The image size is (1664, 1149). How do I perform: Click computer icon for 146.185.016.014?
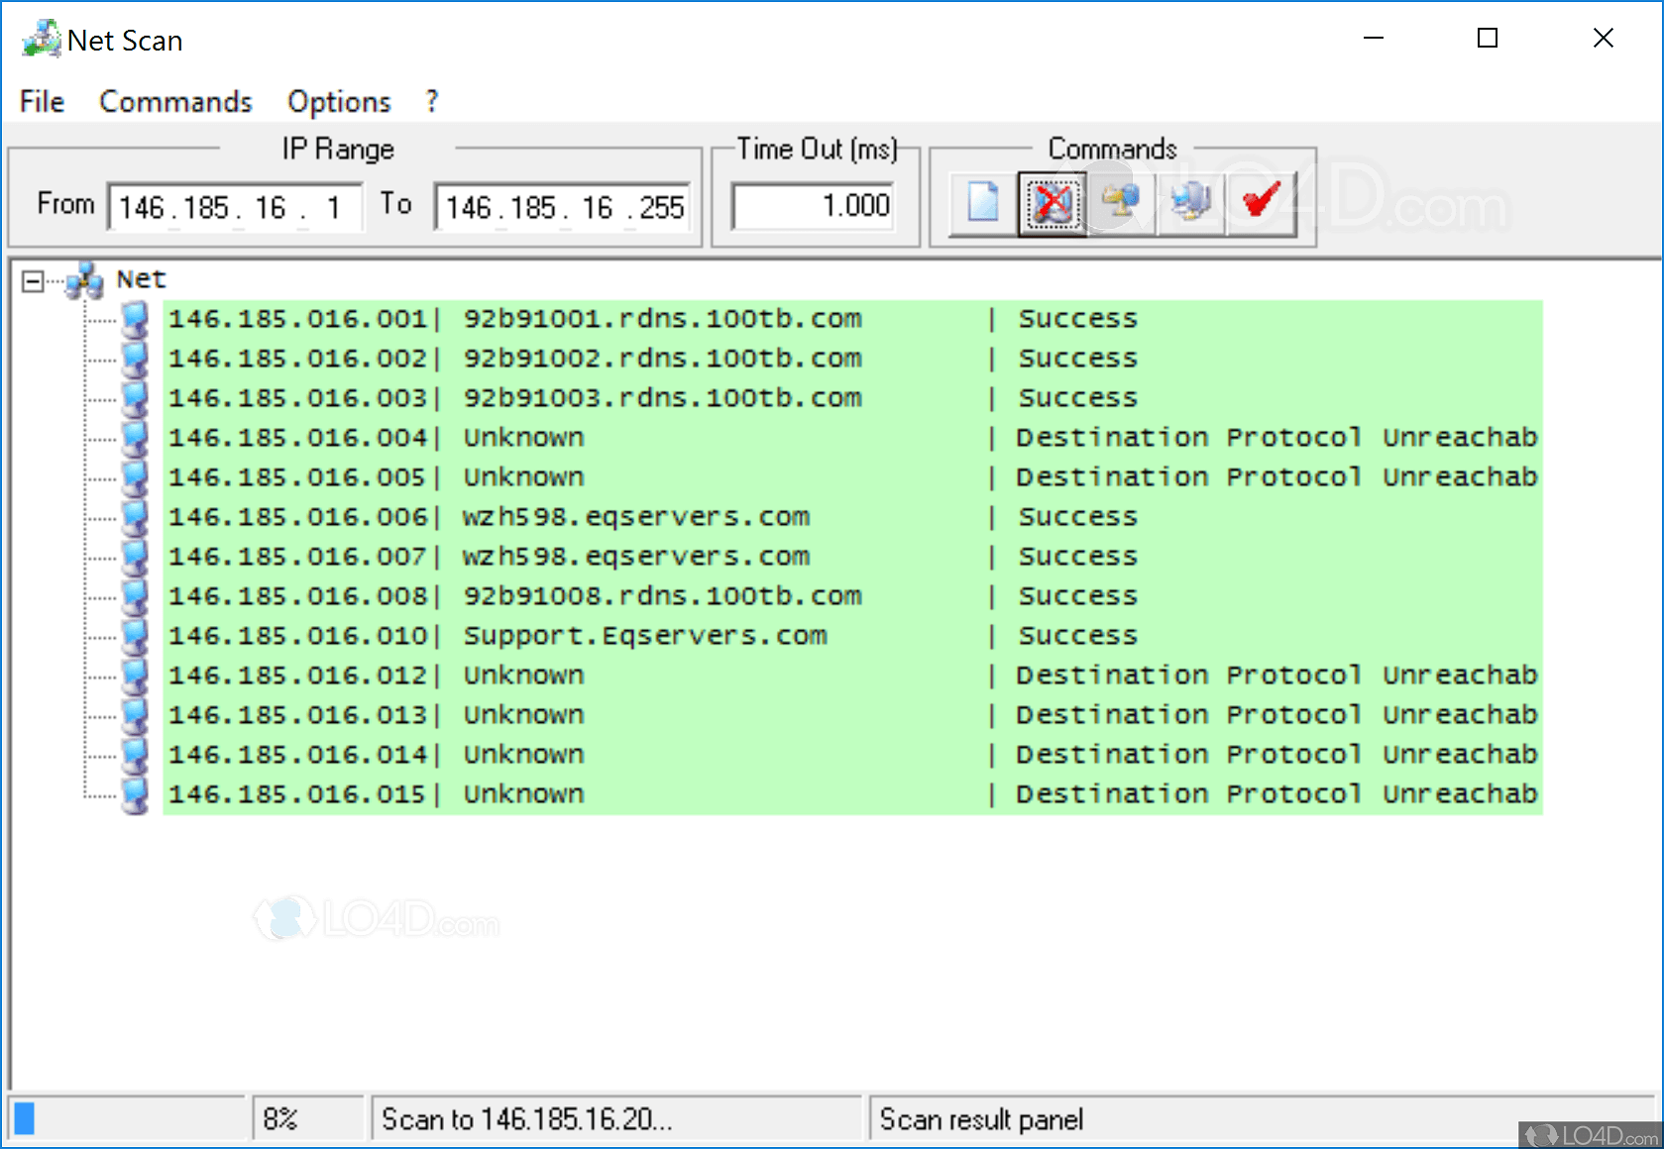[135, 755]
